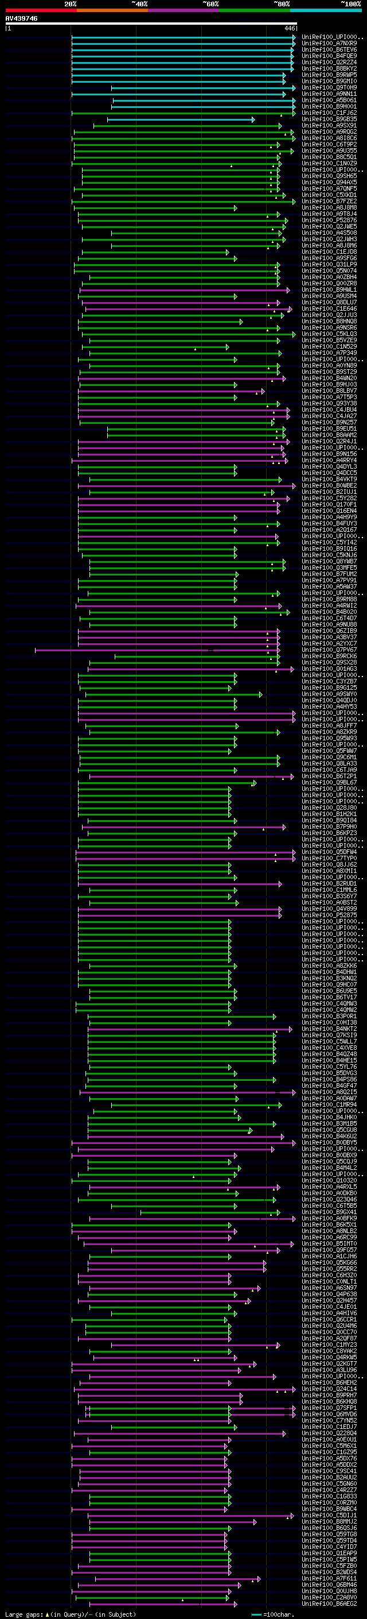Select hit label UniRef100_A5B061
Image resolution: width=367 pixels, height=1619 pixels.
pyautogui.click(x=329, y=100)
